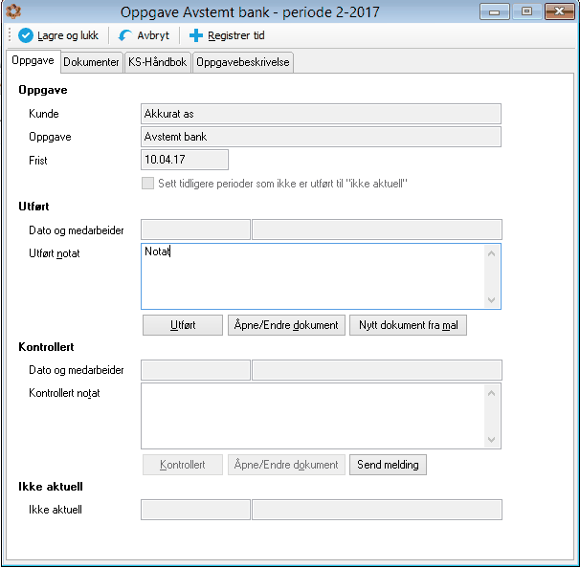The image size is (580, 568).
Task: Switch to the Oppgave tab
Action: 33,60
